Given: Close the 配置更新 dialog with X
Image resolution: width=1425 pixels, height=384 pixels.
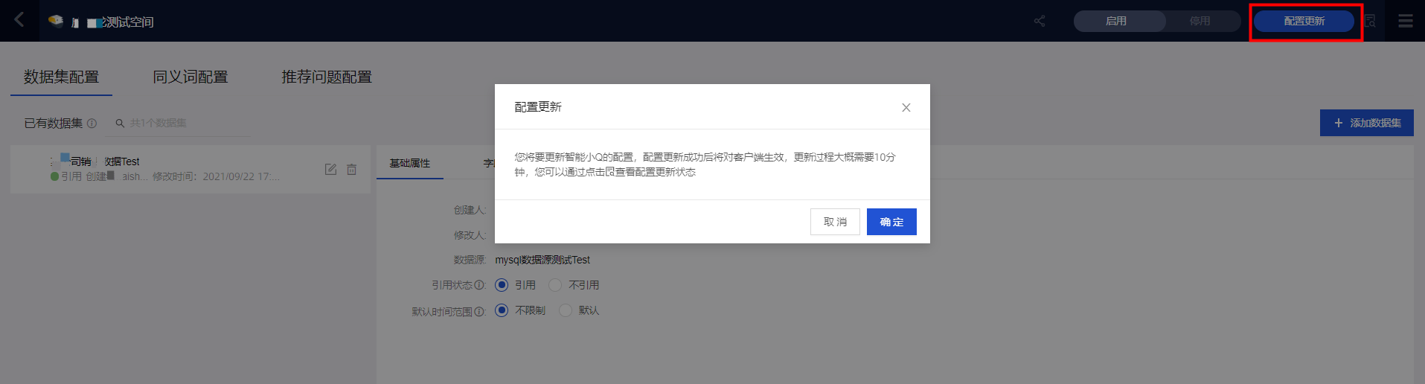Looking at the screenshot, I should click(x=906, y=107).
